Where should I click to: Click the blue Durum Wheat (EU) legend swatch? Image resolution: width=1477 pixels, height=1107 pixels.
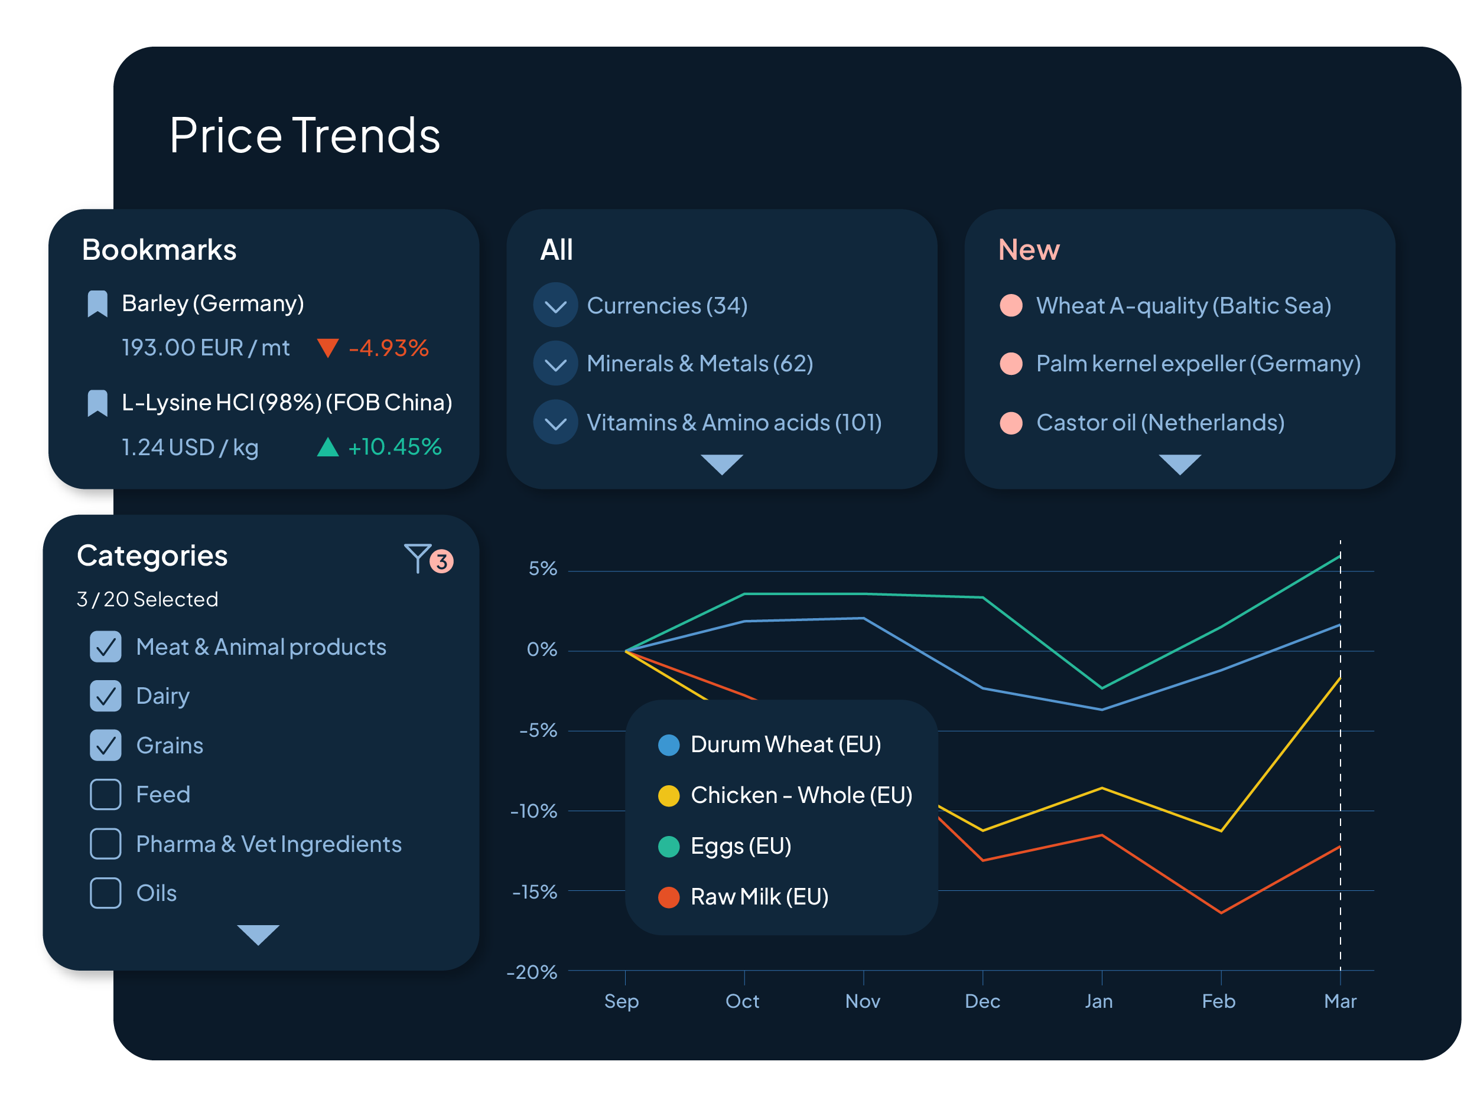click(669, 745)
